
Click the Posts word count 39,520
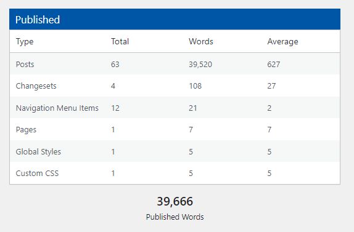(x=200, y=65)
